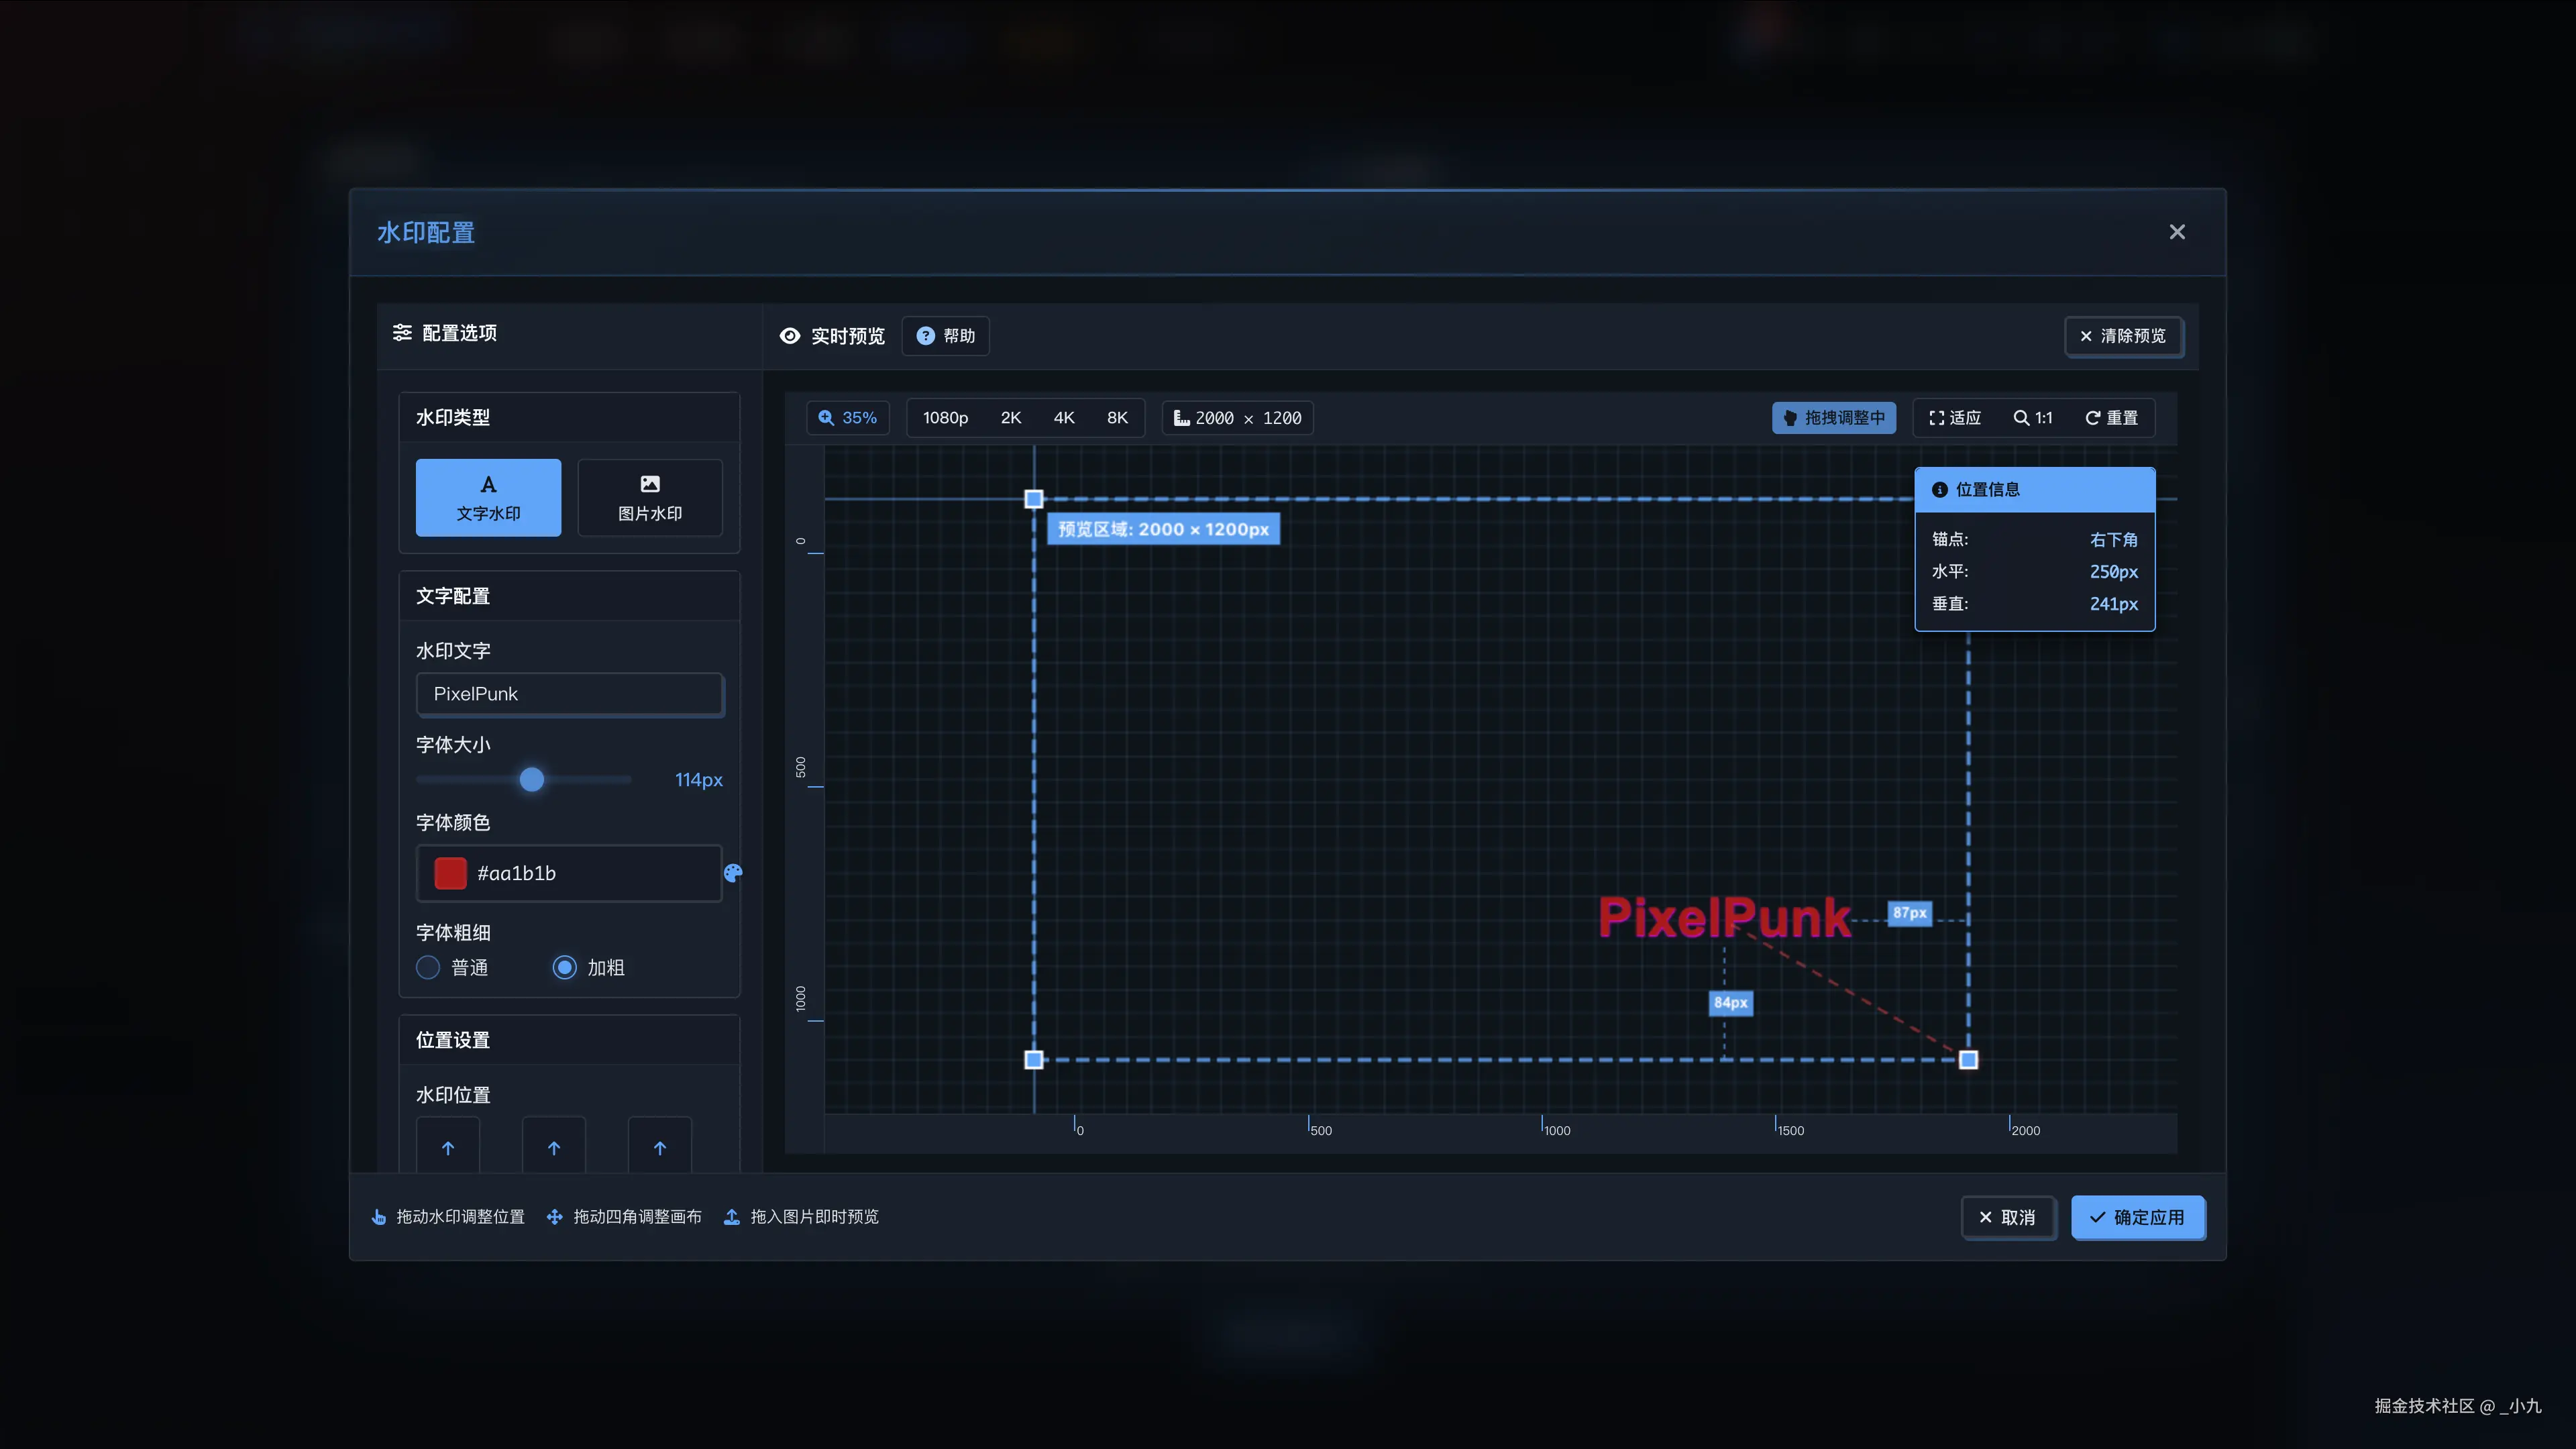2576x1449 pixels.
Task: Open the 2000 × 1200 canvas size control
Action: (x=1238, y=418)
